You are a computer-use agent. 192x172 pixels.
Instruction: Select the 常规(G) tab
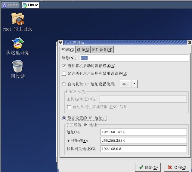click(x=67, y=50)
